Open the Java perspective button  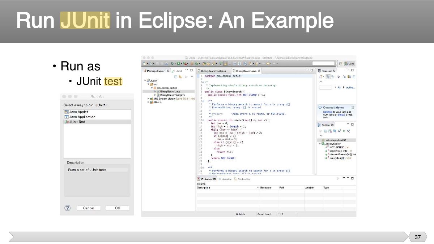click(350, 64)
